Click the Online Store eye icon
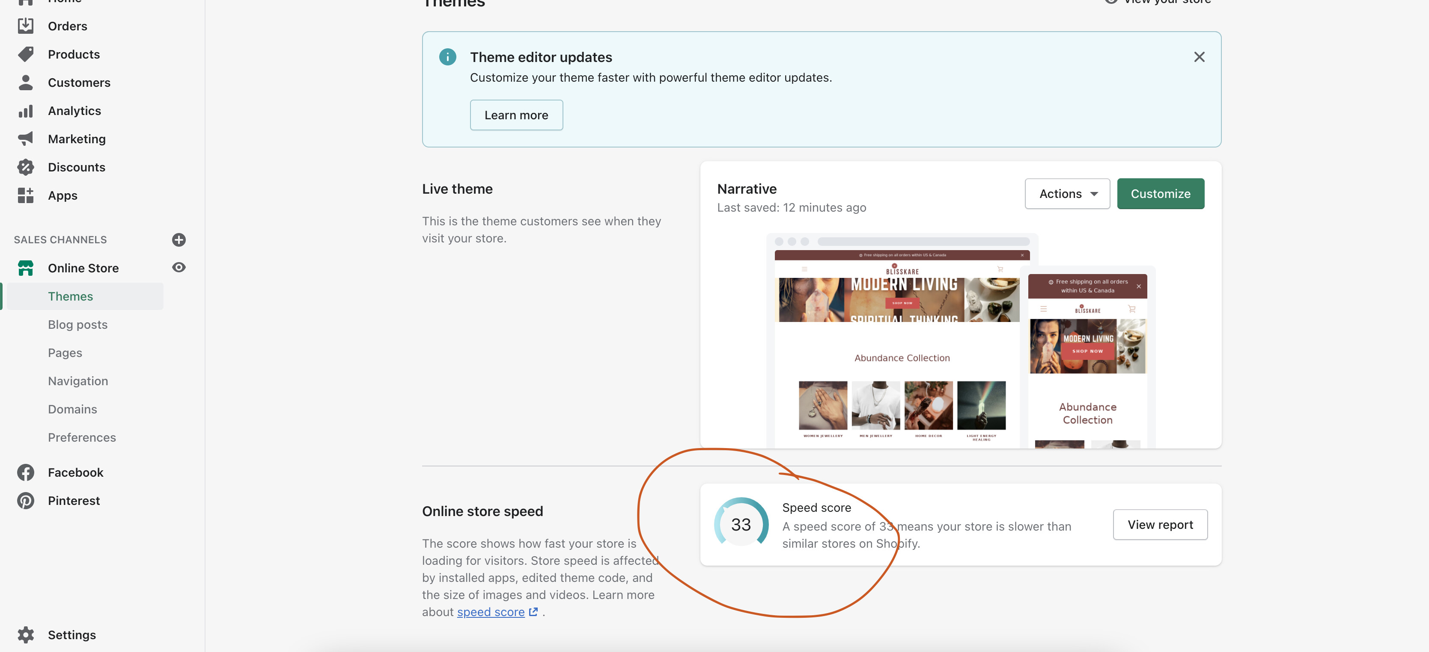The height and width of the screenshot is (652, 1429). coord(179,268)
